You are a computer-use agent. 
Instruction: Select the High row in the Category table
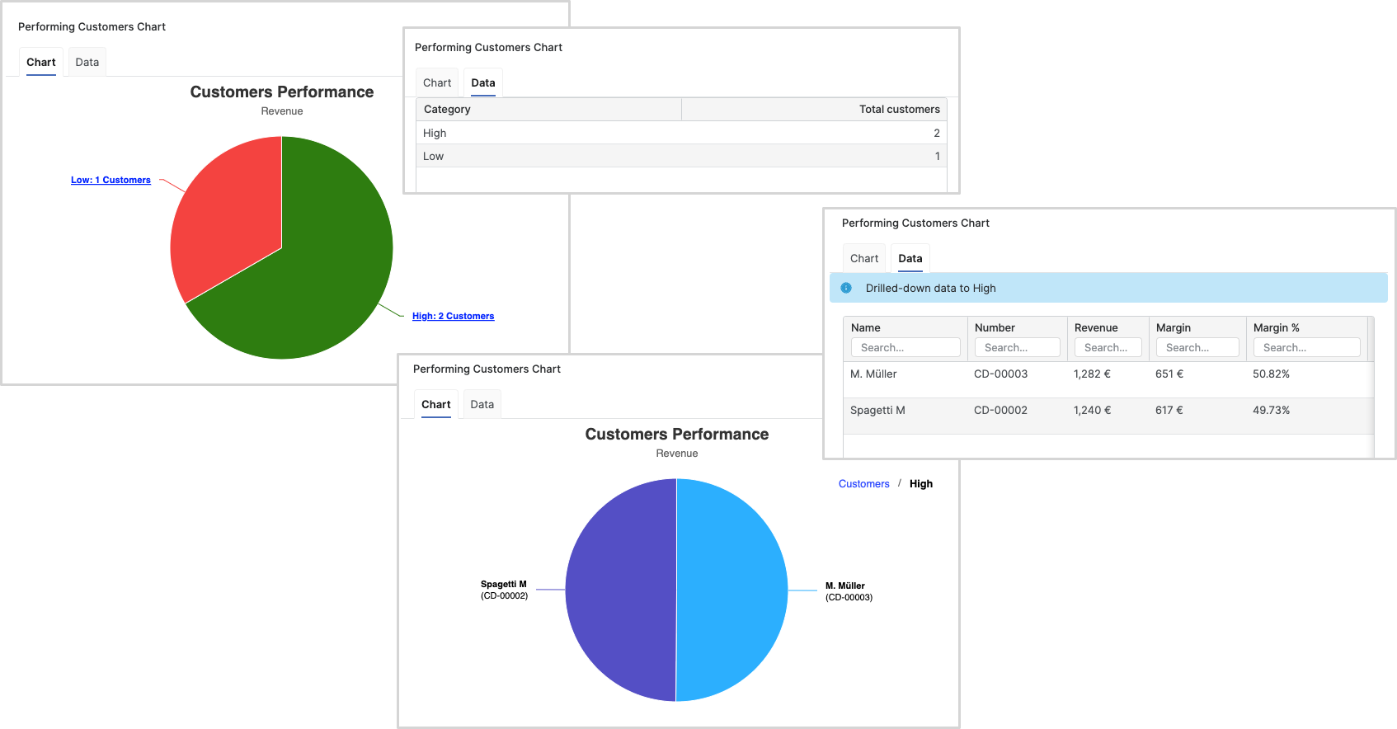681,133
